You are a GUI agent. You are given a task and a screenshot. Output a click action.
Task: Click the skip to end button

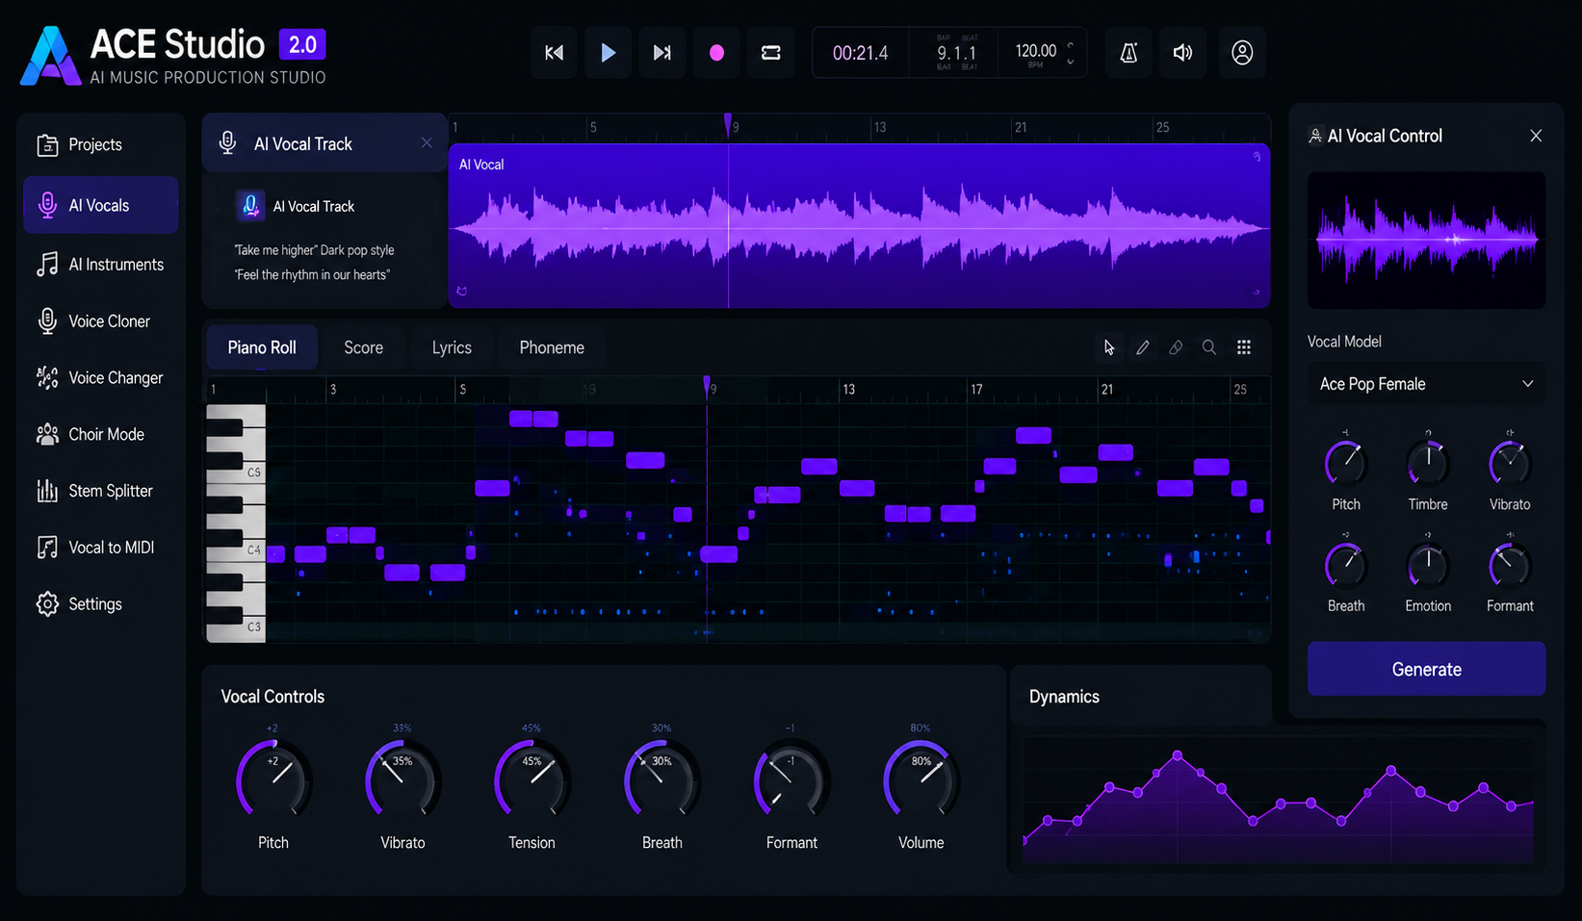click(x=661, y=53)
